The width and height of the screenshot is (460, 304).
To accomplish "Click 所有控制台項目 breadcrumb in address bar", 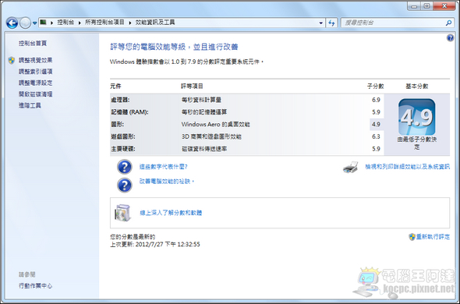I will click(104, 23).
